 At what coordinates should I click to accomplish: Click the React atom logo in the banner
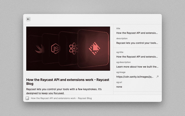pos(72,48)
